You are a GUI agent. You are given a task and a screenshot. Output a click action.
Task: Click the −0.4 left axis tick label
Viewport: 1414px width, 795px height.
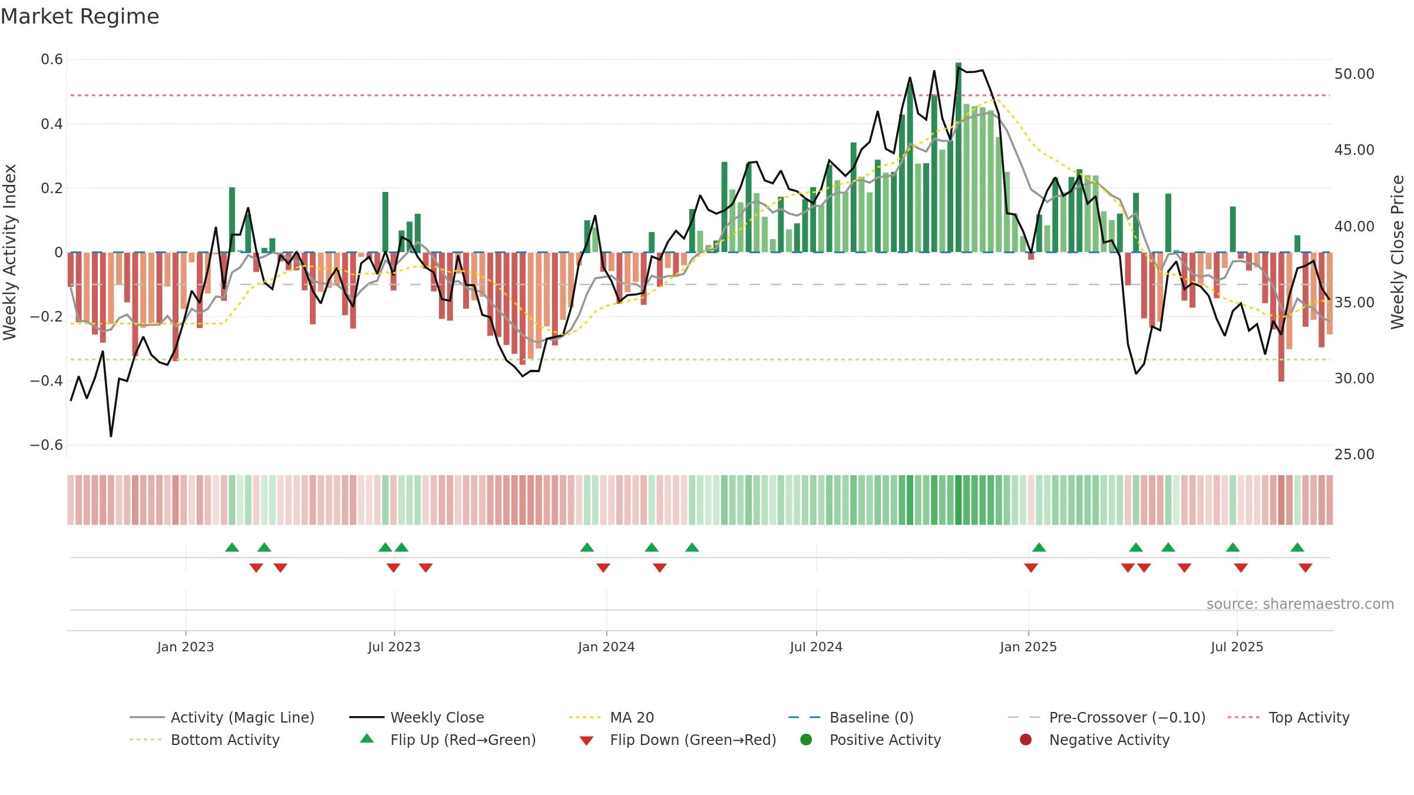[x=47, y=380]
